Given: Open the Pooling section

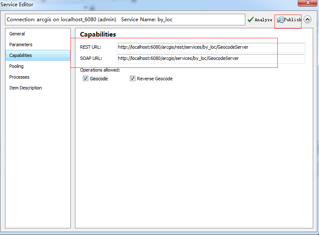Looking at the screenshot, I should (x=38, y=66).
